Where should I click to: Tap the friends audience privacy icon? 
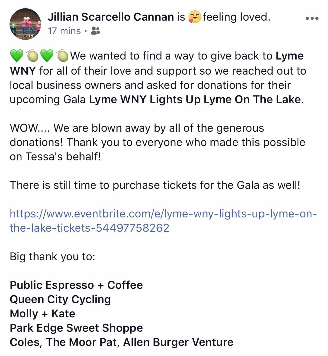95,31
